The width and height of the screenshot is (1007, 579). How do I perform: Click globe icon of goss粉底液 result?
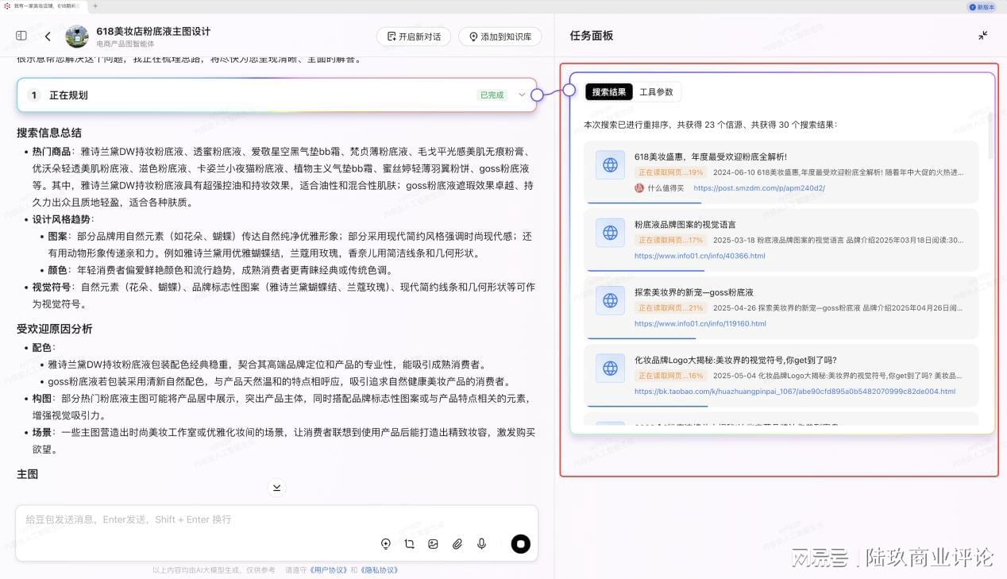tap(610, 300)
